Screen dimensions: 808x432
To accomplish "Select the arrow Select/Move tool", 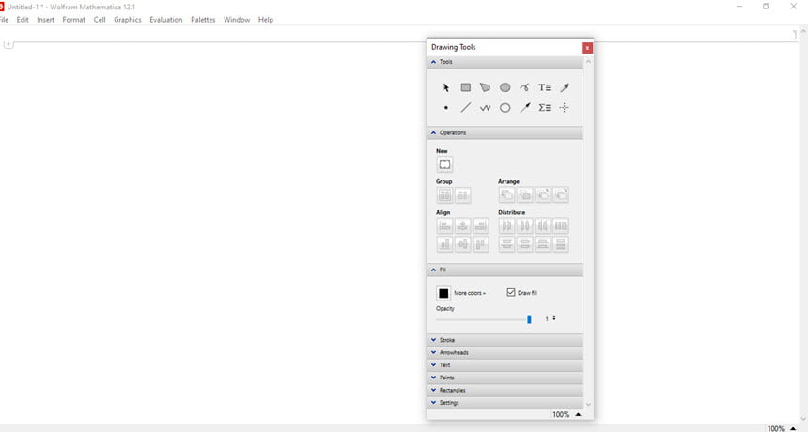I will click(x=445, y=87).
